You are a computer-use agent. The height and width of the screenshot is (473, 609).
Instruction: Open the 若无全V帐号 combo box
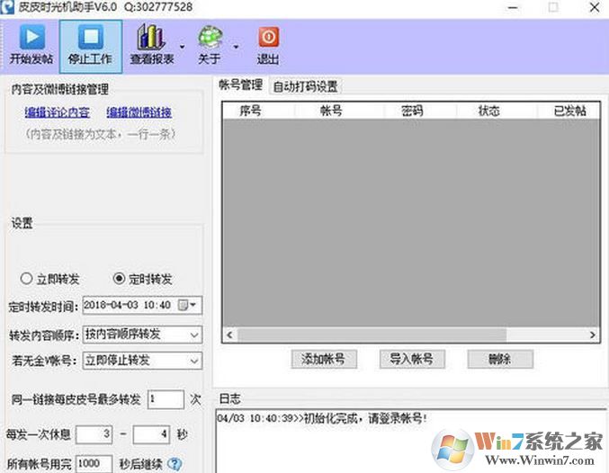[142, 361]
